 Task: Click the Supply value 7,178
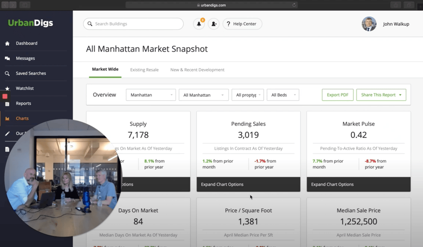pyautogui.click(x=138, y=135)
